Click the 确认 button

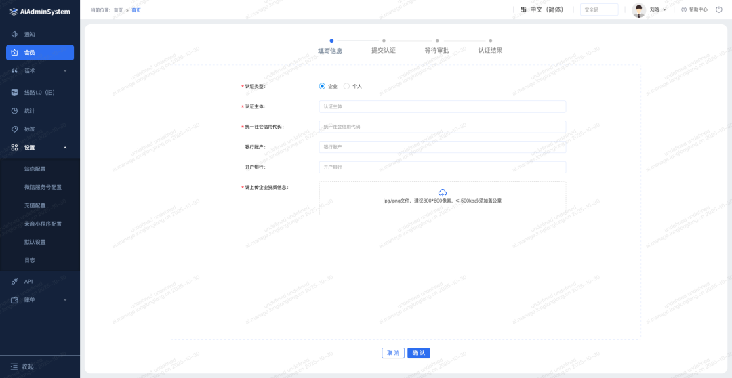click(x=418, y=353)
